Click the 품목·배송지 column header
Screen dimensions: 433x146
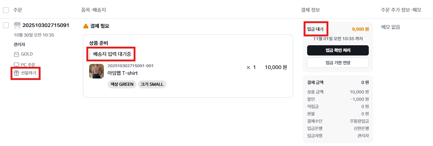click(96, 10)
